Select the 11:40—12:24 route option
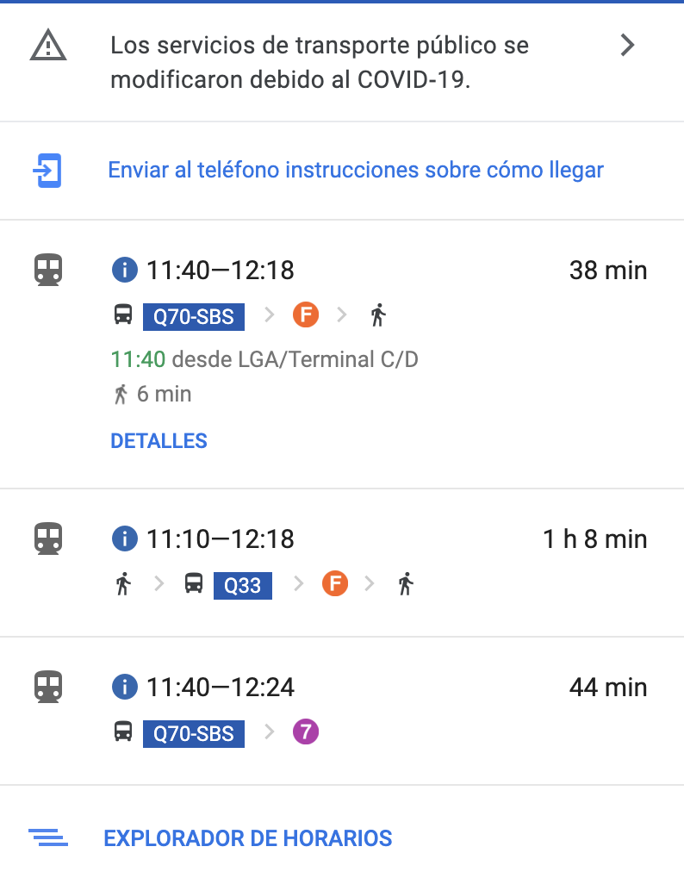 (342, 711)
